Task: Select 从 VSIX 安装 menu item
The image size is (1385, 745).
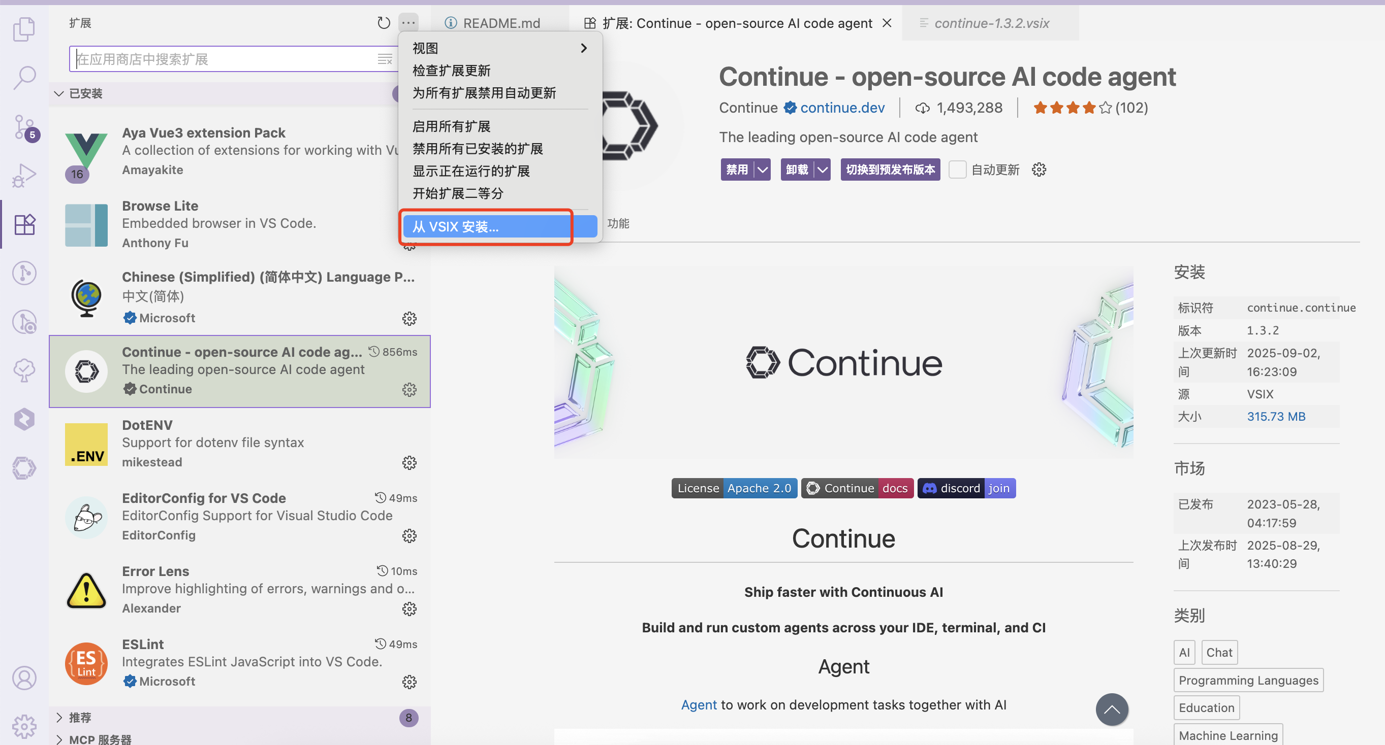Action: 486,227
